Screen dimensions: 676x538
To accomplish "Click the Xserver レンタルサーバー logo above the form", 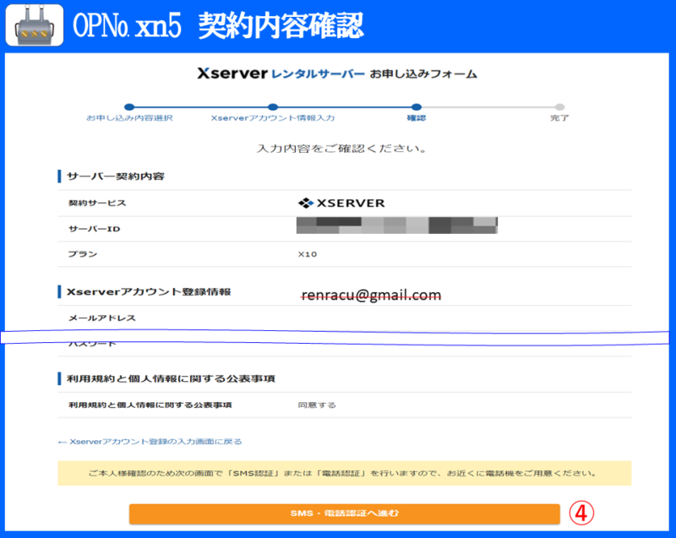I will pos(281,73).
